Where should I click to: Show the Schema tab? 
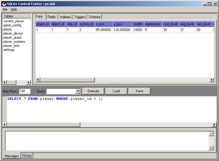[x=95, y=17]
